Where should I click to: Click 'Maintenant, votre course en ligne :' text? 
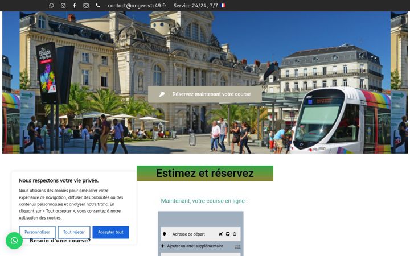(204, 201)
